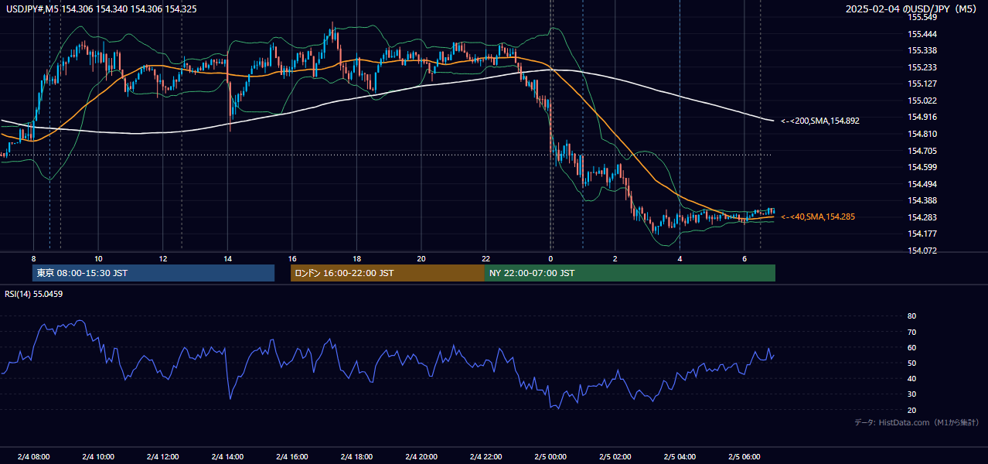988x464 pixels.
Task: Click the RSI(14) 55.0459 indicator label
Action: click(x=34, y=294)
